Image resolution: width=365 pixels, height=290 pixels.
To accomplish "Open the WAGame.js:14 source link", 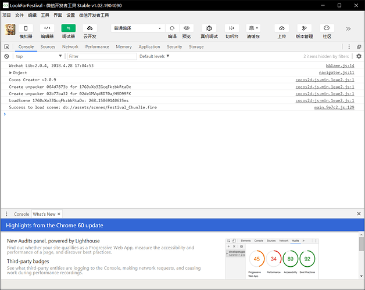I will point(340,66).
